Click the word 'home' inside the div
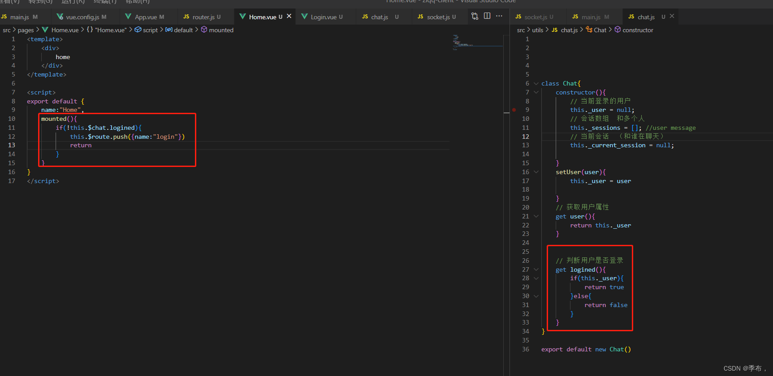 [63, 57]
